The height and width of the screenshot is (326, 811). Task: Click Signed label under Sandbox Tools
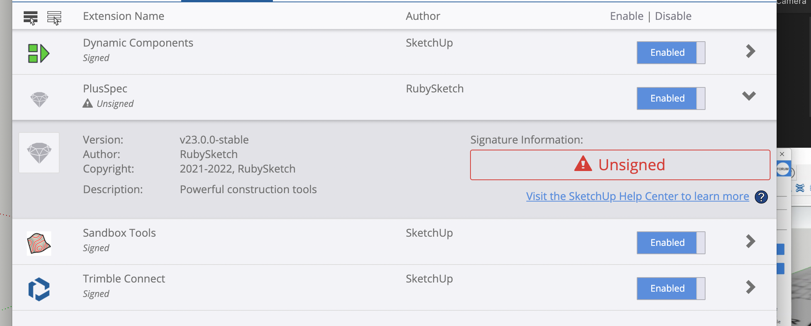[96, 248]
